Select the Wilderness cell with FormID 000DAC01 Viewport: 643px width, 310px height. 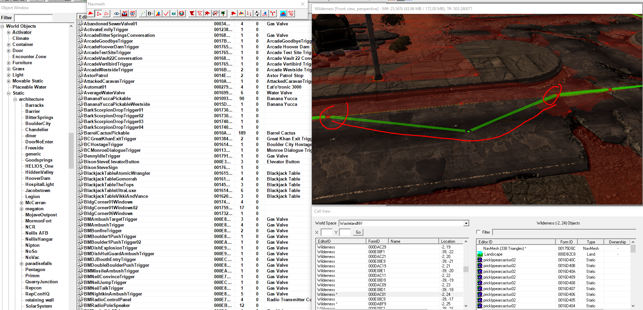[x=390, y=294]
